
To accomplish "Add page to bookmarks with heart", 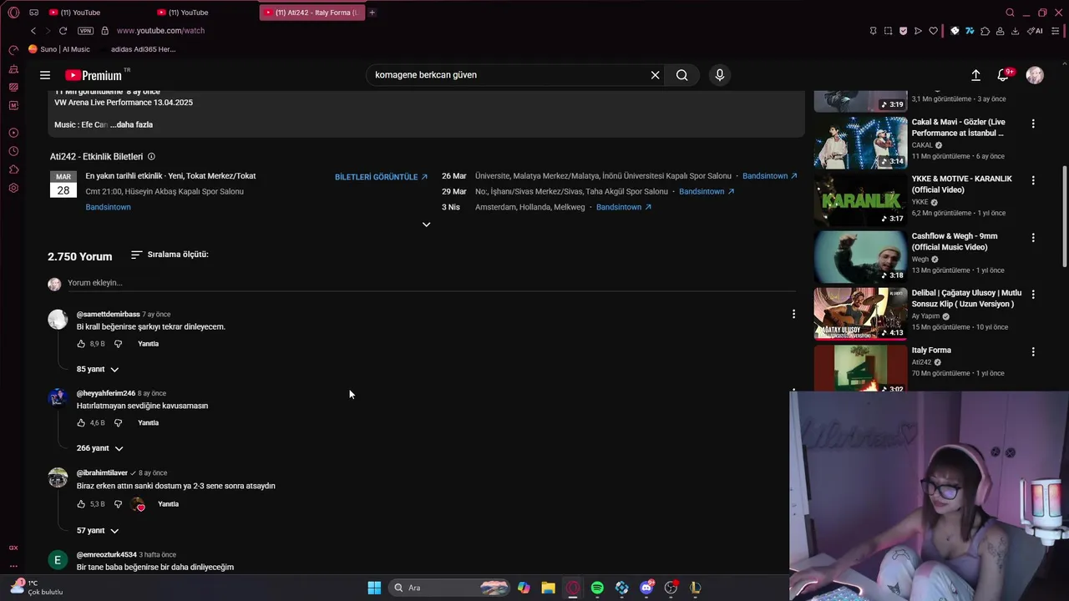I will (934, 31).
